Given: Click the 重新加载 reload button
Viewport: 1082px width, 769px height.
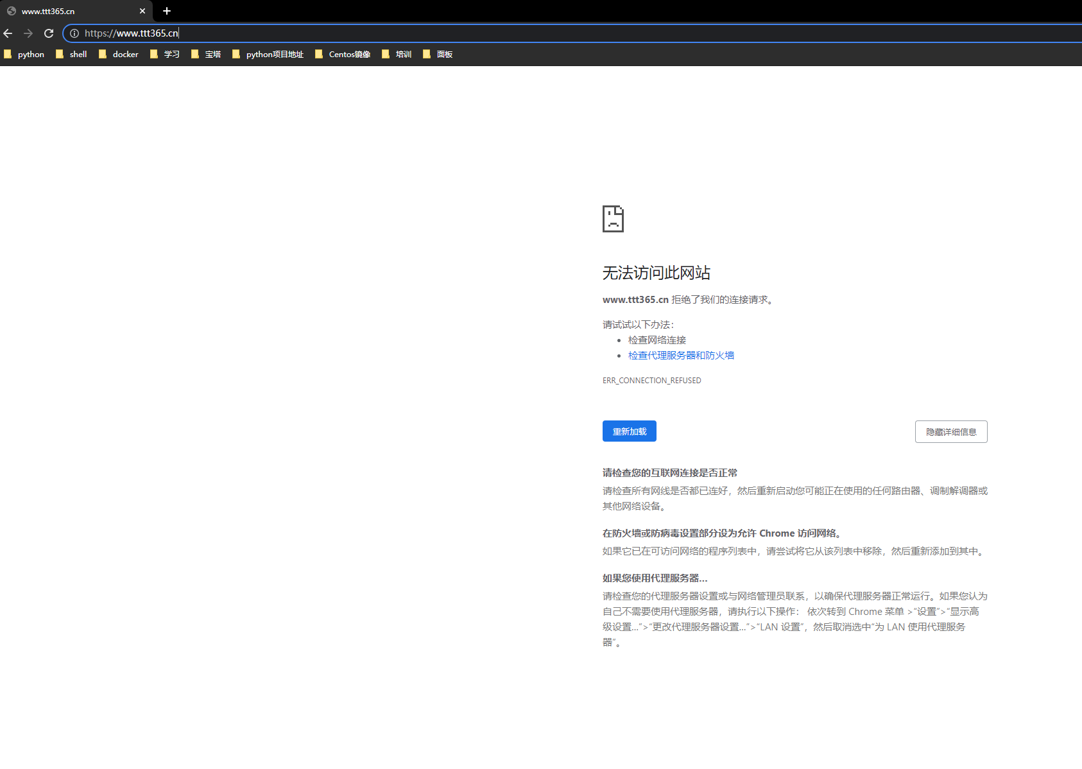Looking at the screenshot, I should pyautogui.click(x=630, y=431).
